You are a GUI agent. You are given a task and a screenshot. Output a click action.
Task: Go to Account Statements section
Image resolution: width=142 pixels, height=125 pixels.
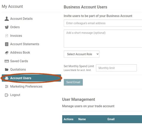coord(25,44)
